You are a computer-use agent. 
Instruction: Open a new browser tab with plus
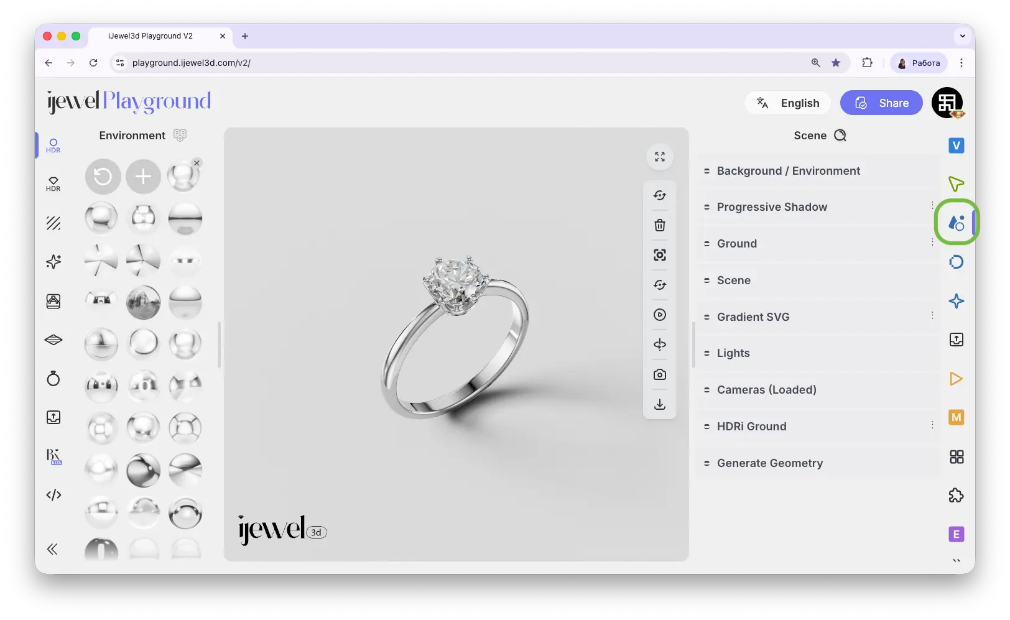[245, 36]
